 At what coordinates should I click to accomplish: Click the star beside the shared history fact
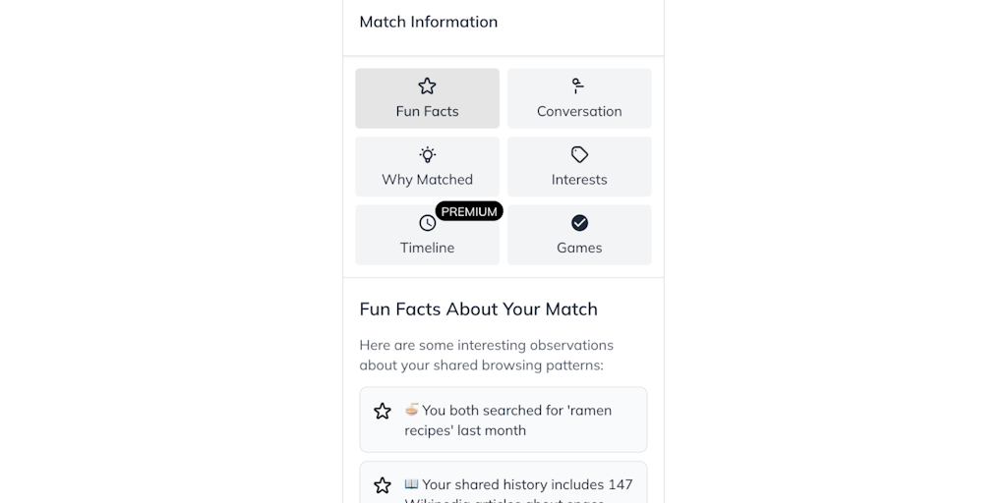[383, 485]
